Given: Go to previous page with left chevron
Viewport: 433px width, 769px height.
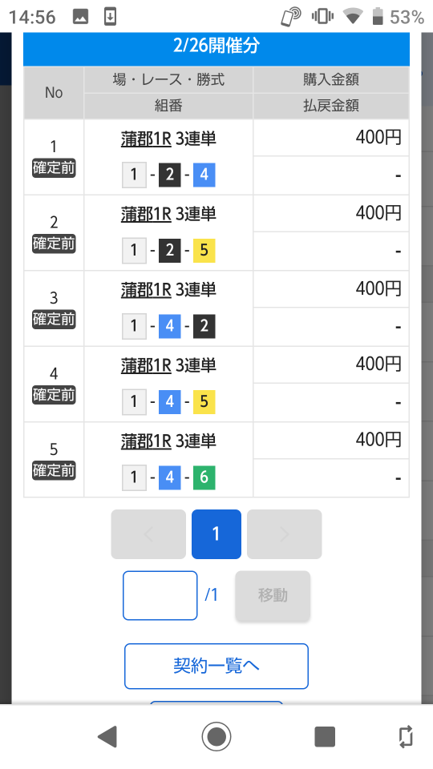Looking at the screenshot, I should click(x=148, y=534).
